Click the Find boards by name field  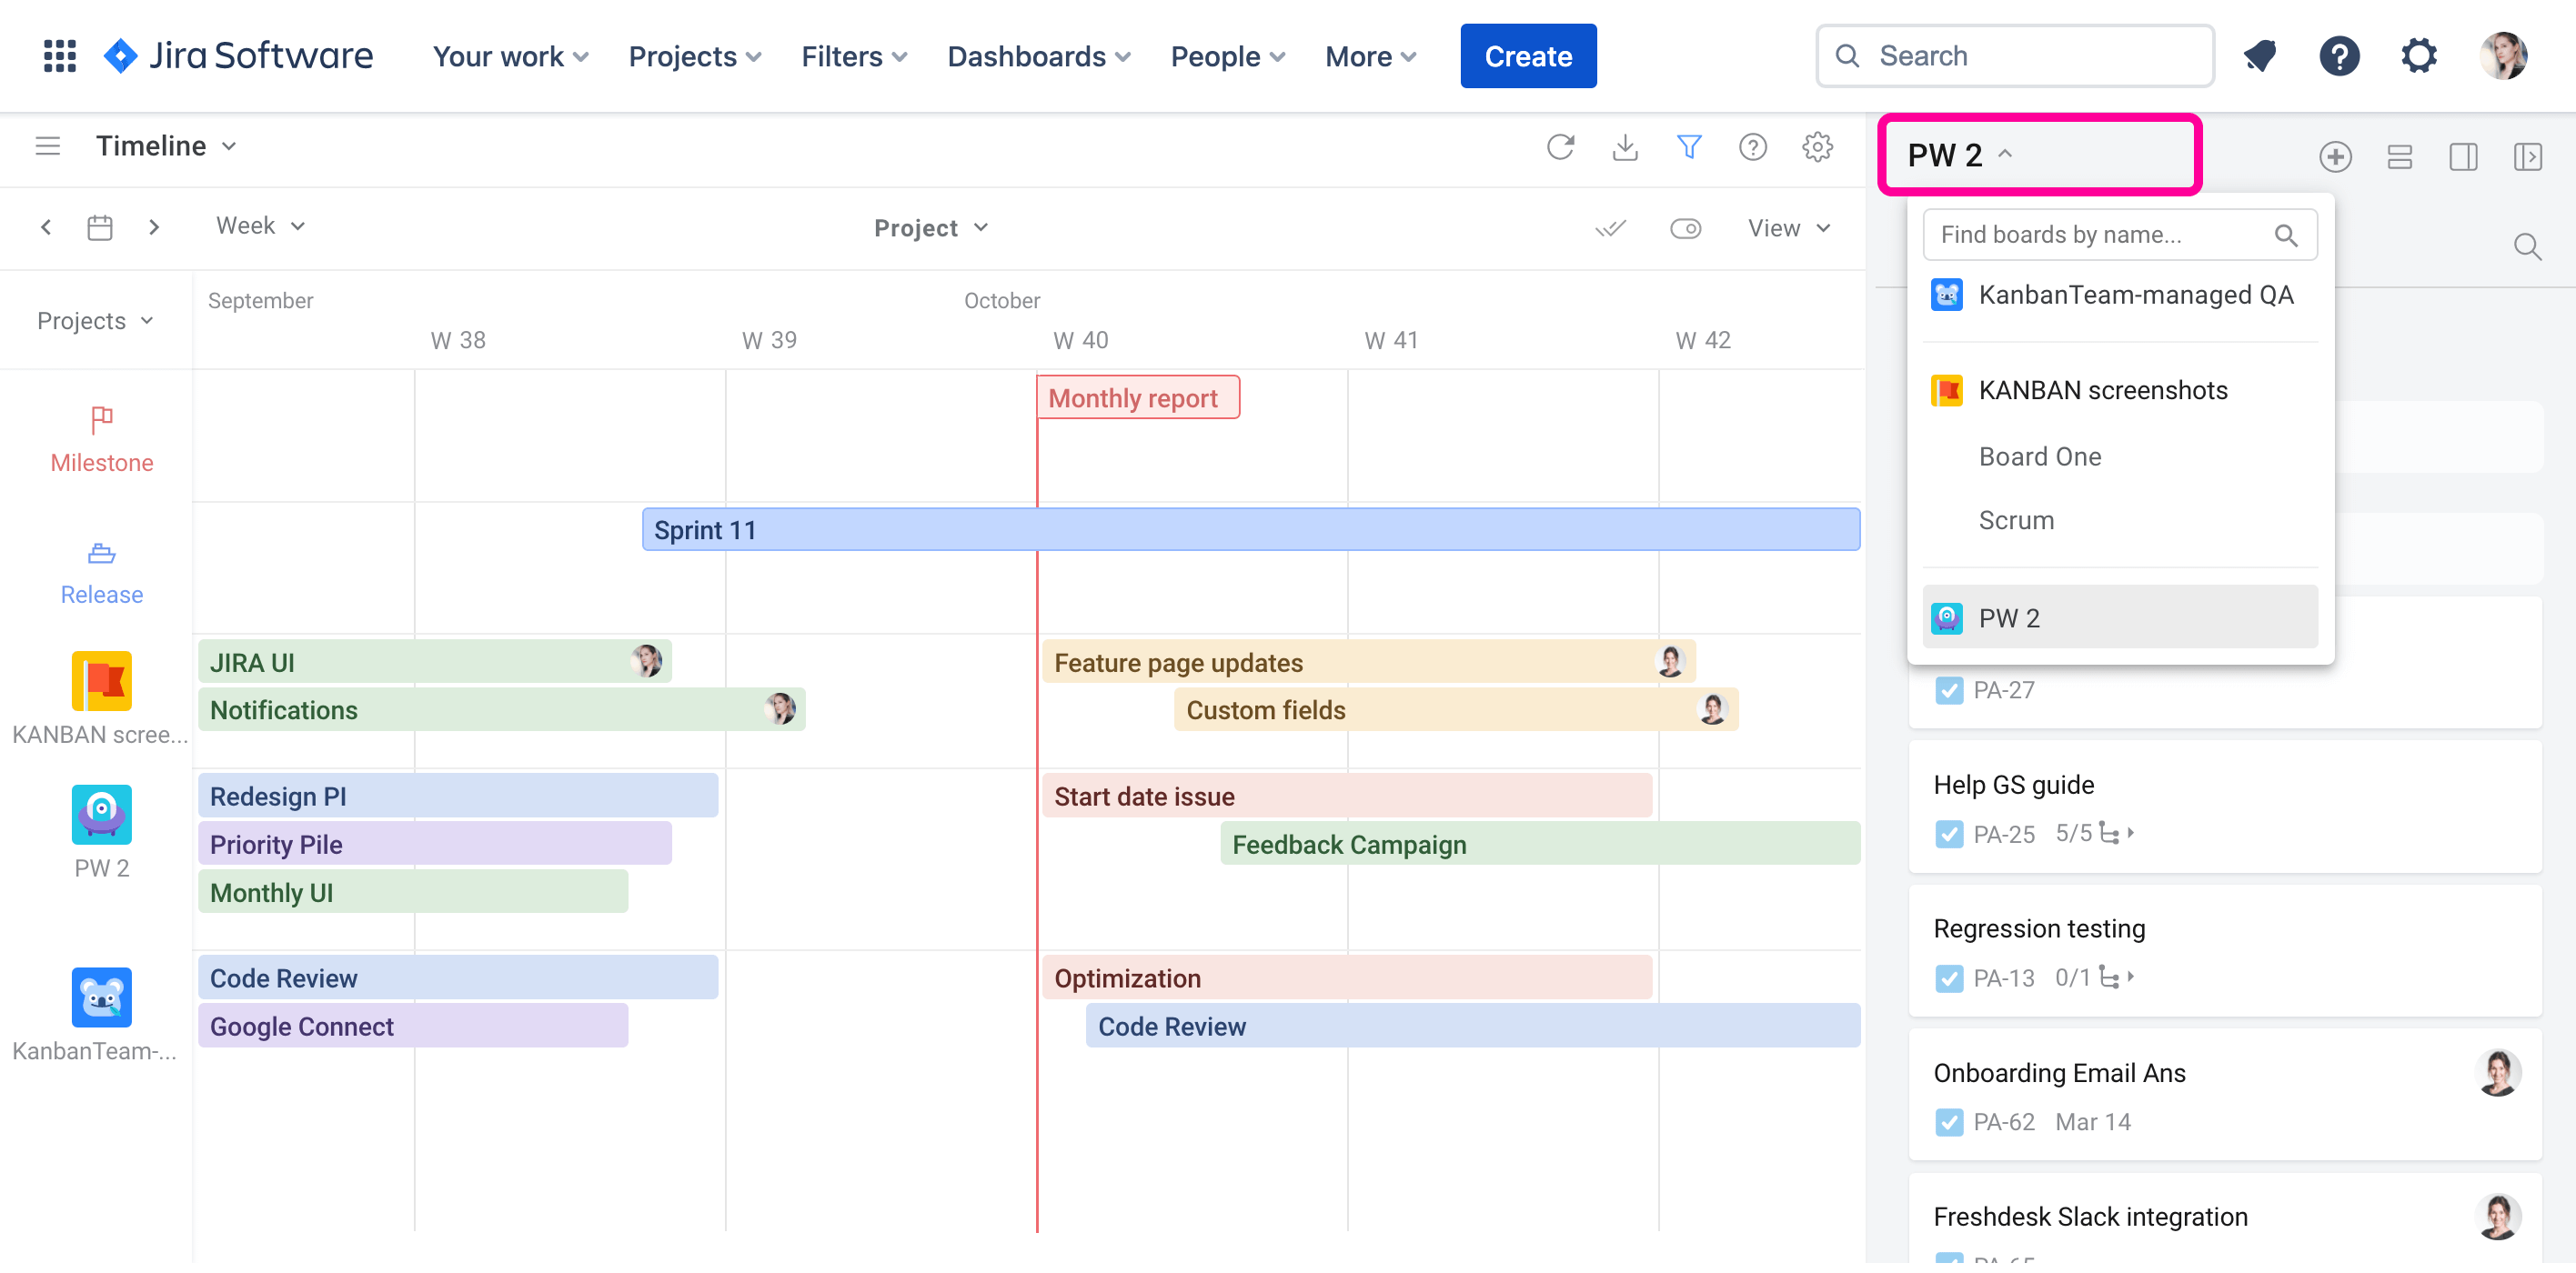(2100, 234)
